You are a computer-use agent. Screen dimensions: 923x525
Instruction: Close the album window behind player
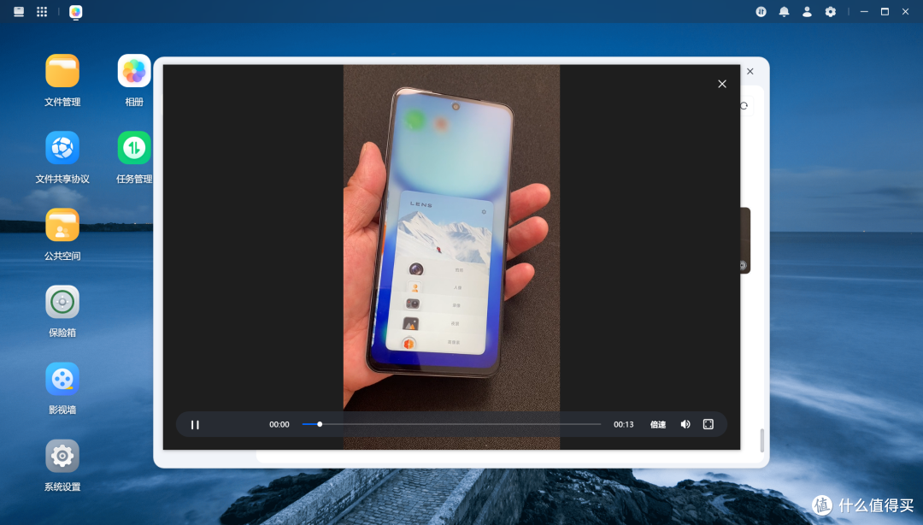tap(750, 71)
